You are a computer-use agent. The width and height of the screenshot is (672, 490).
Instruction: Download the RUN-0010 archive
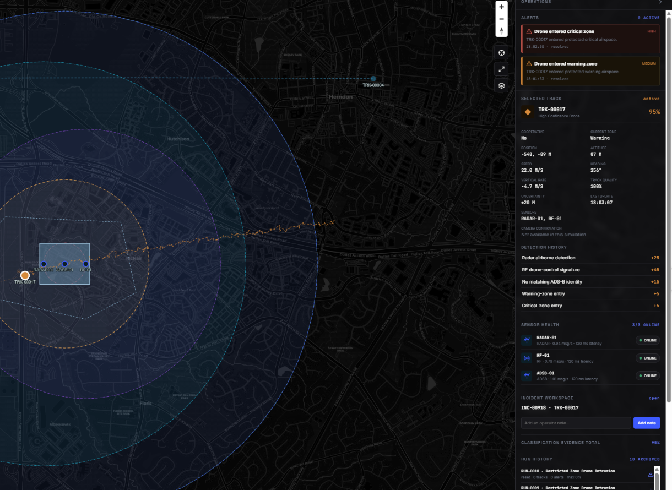[x=651, y=474]
